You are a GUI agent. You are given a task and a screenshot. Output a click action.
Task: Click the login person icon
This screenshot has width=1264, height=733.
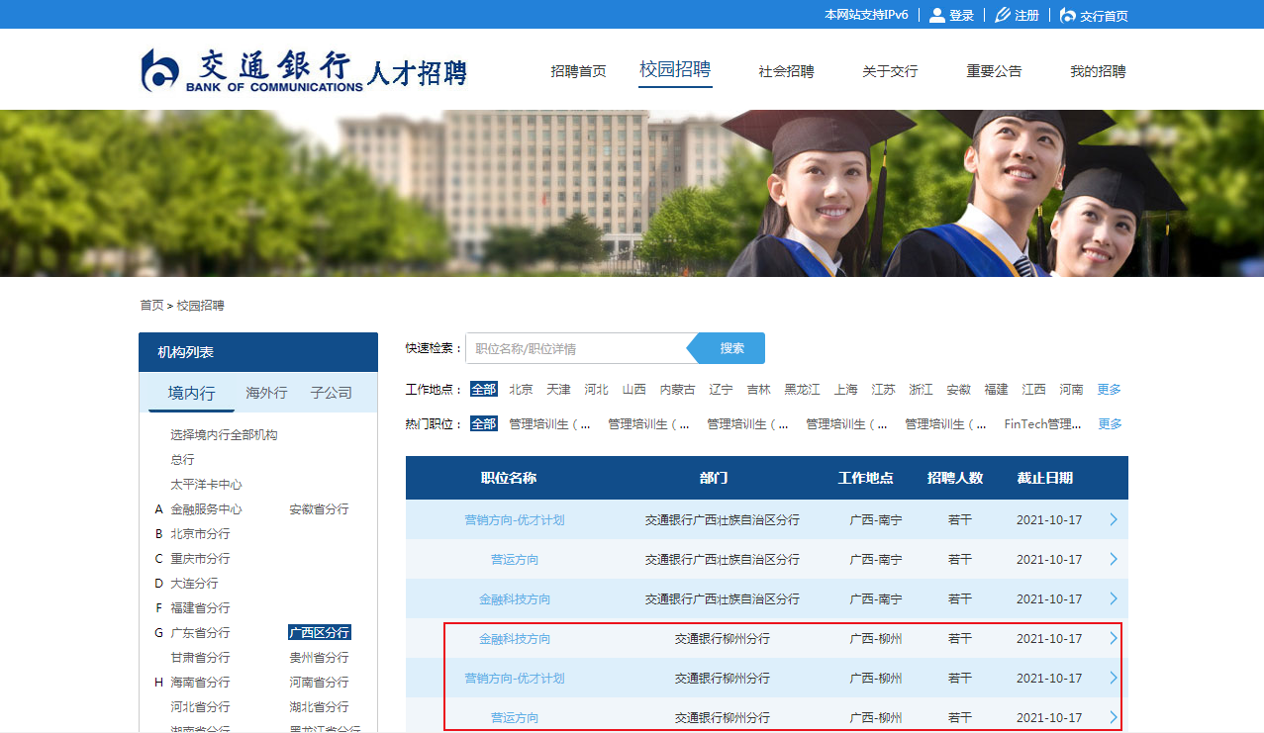(x=936, y=15)
